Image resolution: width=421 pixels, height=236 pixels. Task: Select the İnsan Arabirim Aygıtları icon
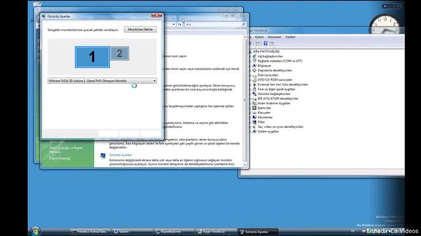pos(255,104)
